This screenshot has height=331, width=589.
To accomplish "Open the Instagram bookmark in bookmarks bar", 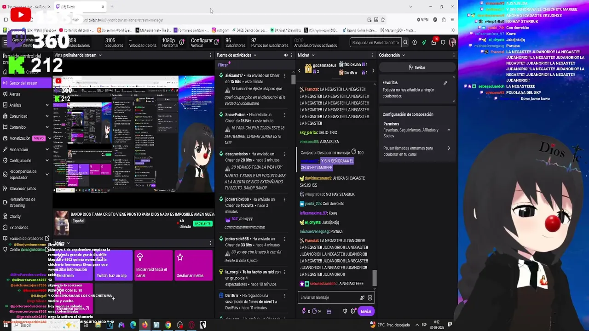I will (x=220, y=30).
